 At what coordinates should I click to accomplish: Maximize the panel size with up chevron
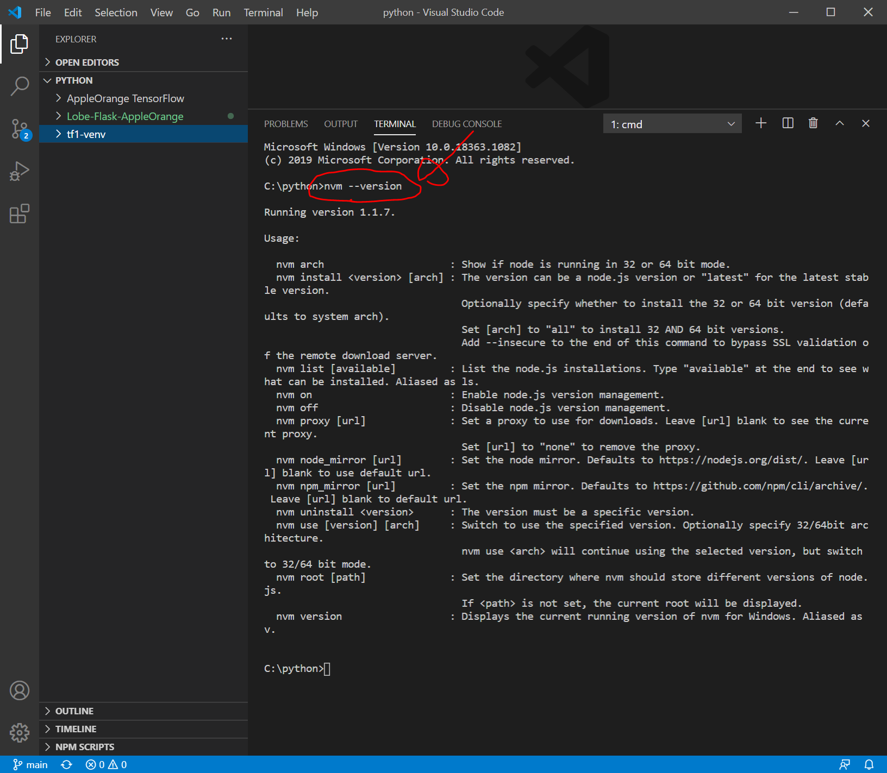[840, 123]
